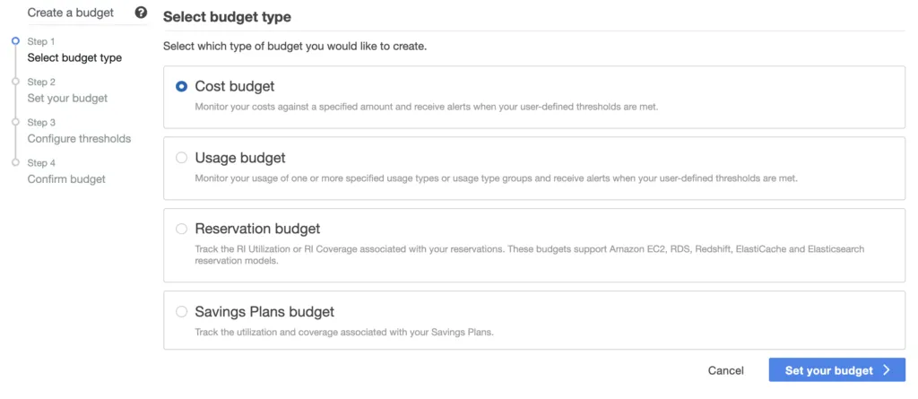Click the Savings Plans budget card description
Screen dimensions: 918x399
pos(344,333)
